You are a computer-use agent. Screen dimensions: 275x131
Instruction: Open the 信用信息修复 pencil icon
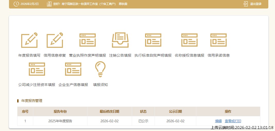click(x=55, y=40)
